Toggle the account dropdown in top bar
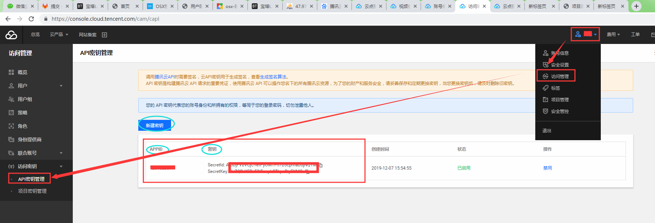This screenshot has width=655, height=223. (585, 34)
